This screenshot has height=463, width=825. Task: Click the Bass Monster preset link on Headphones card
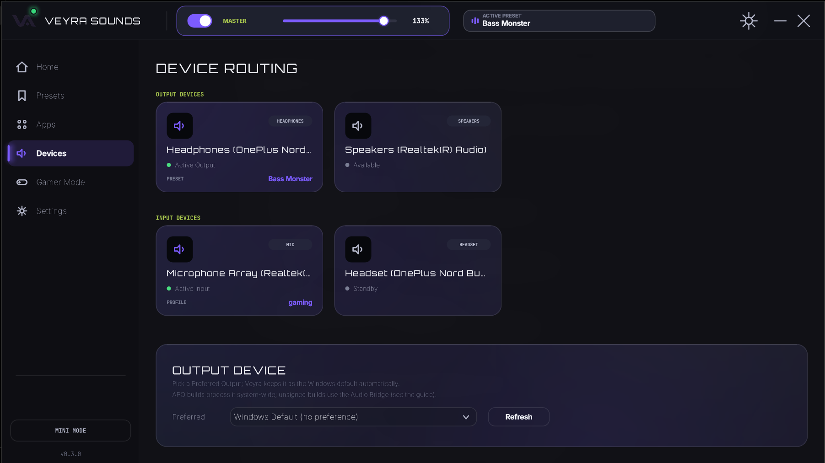(290, 179)
